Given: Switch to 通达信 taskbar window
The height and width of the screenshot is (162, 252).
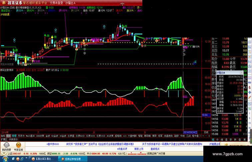Looking at the screenshot, I should point(43,159).
